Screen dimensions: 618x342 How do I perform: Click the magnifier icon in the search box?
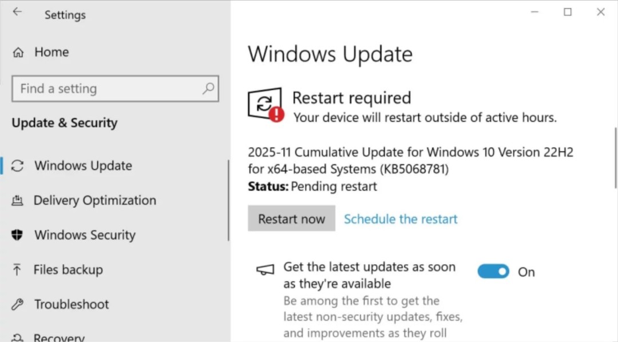click(x=209, y=89)
